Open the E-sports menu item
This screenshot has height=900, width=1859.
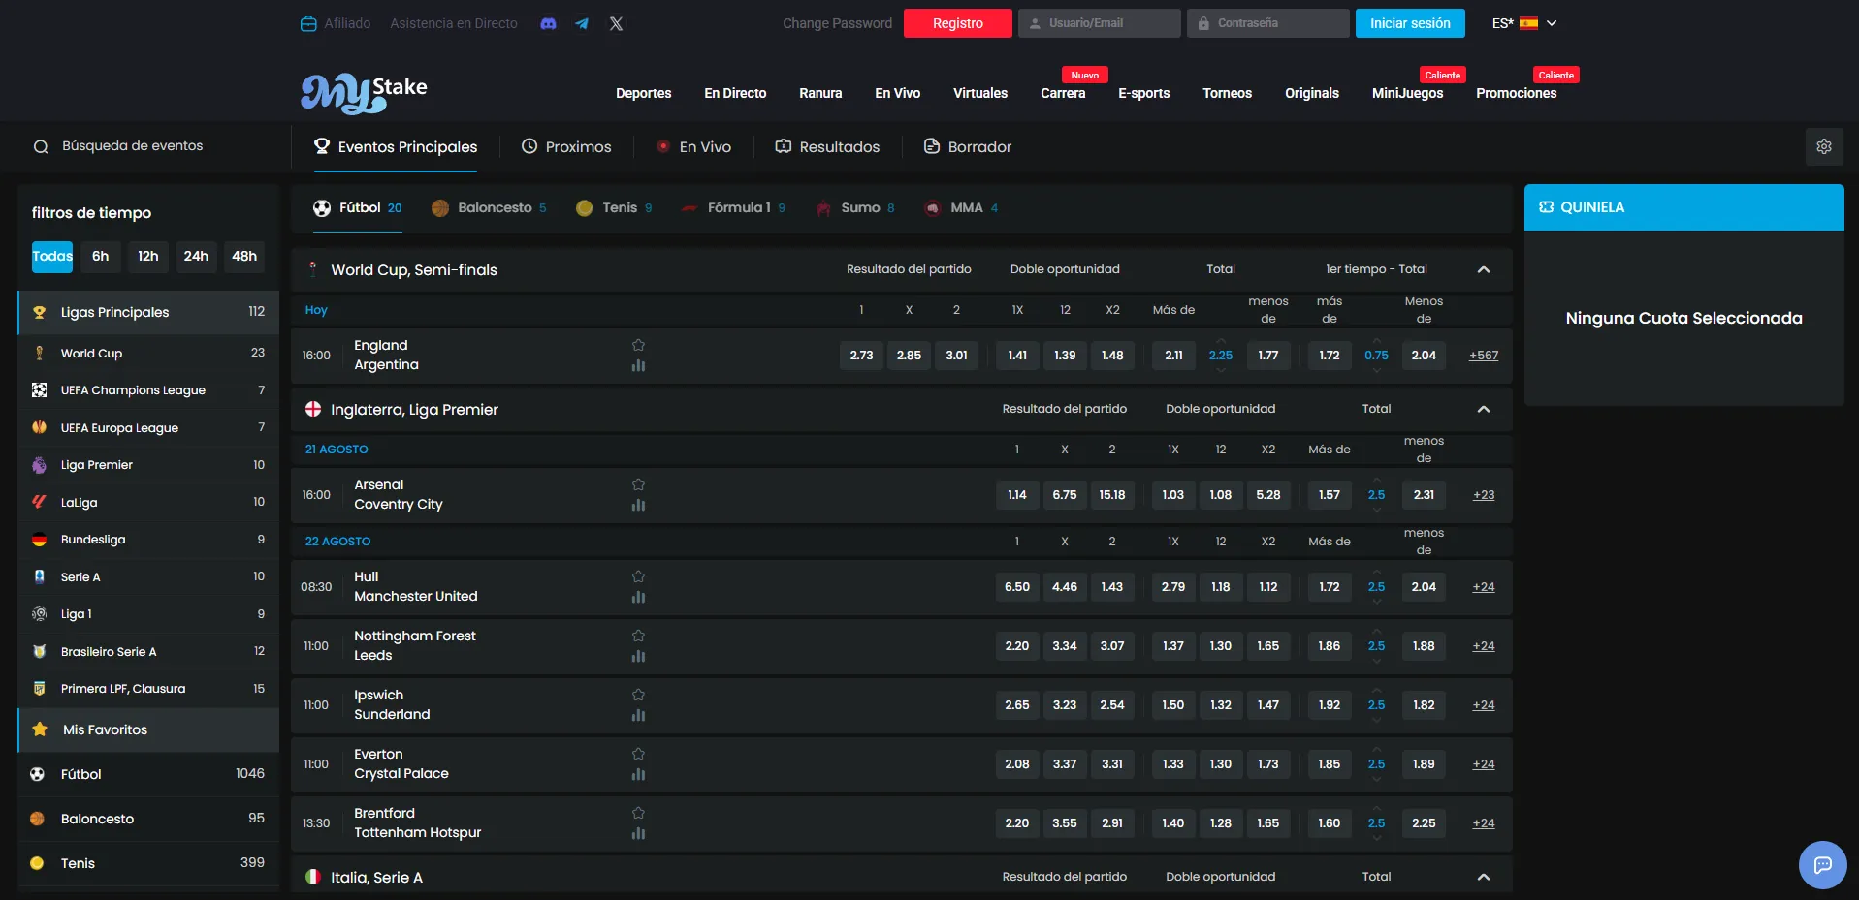(x=1143, y=93)
